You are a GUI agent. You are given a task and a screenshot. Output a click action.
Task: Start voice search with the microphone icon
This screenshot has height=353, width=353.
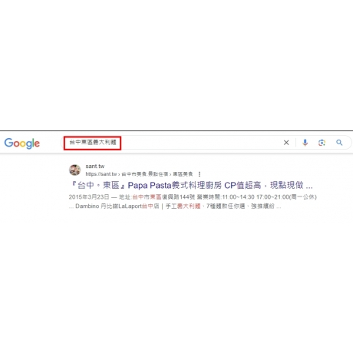point(305,143)
